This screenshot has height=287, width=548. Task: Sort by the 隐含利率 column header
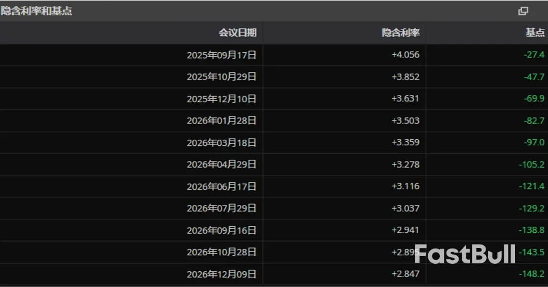point(400,33)
